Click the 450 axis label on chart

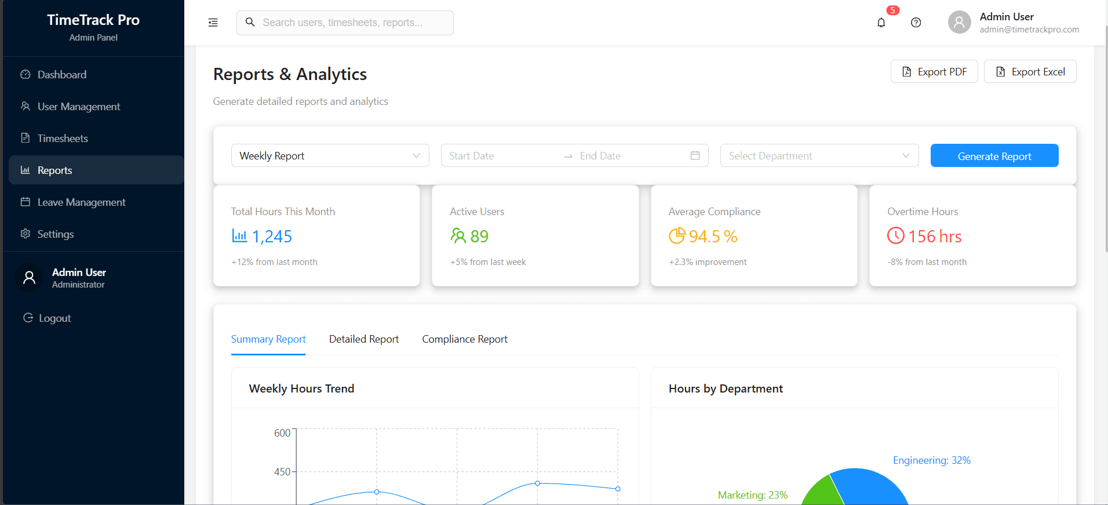[x=282, y=472]
